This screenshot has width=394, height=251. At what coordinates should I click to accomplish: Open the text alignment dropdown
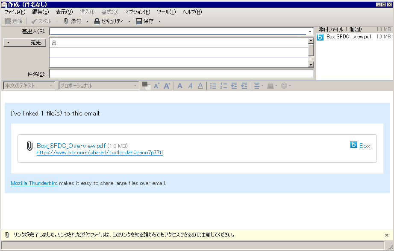pyautogui.click(x=259, y=86)
